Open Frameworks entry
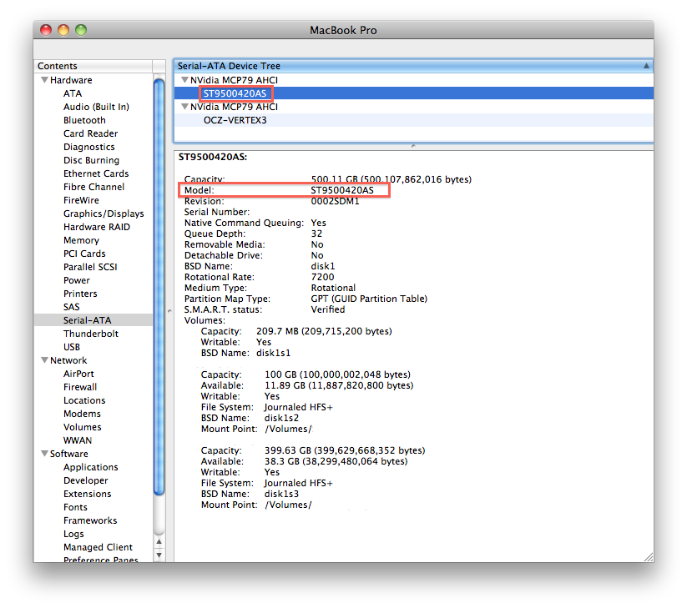This screenshot has width=687, height=608. click(x=90, y=520)
